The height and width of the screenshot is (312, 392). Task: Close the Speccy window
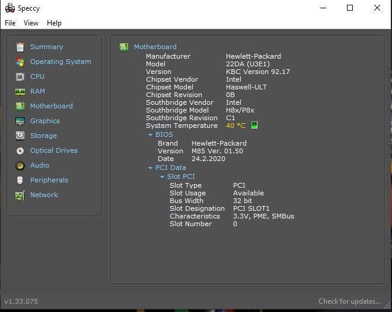click(x=377, y=8)
